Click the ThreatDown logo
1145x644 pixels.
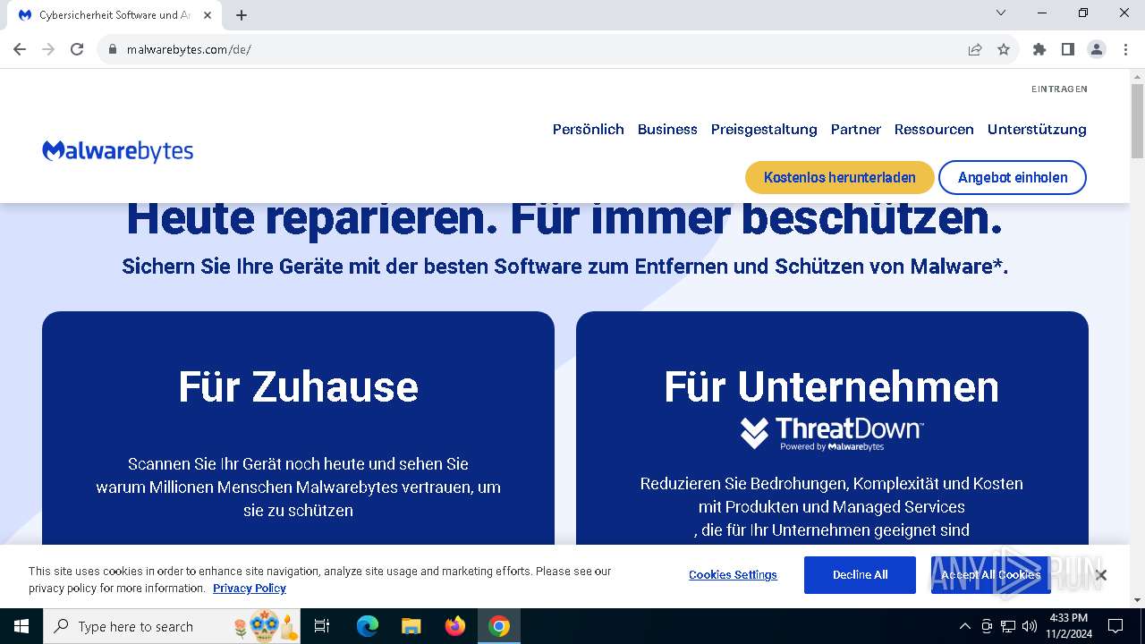(832, 434)
